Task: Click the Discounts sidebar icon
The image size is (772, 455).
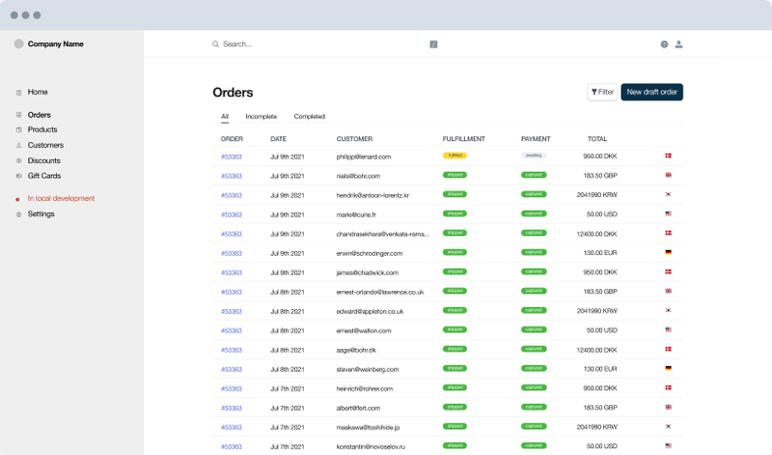Action: [18, 160]
